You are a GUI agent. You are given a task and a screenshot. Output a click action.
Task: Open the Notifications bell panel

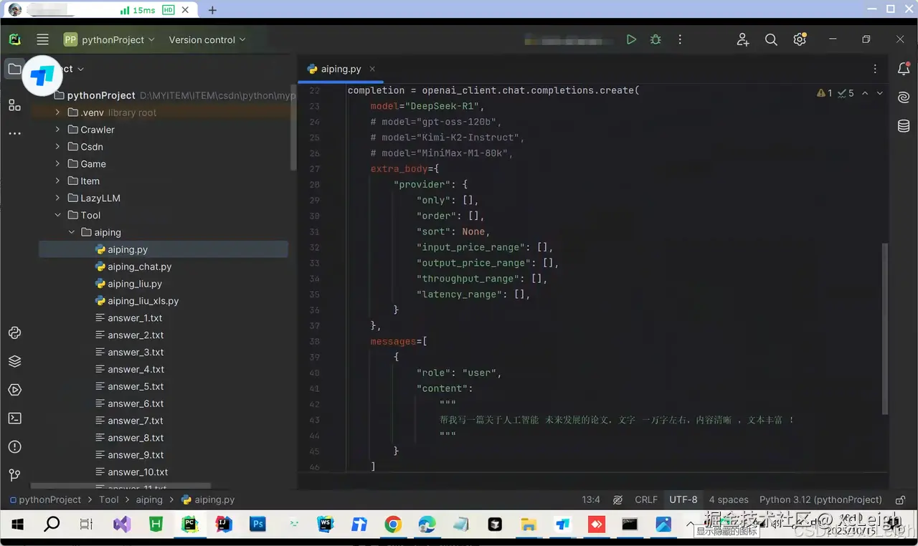[904, 69]
